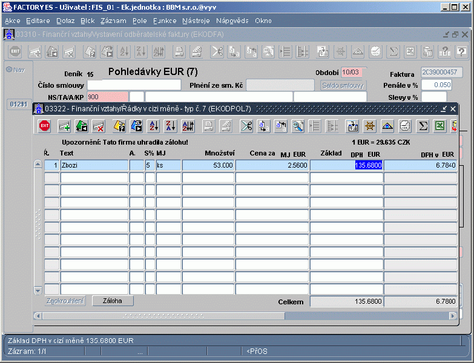Click the Záloha button

[x=113, y=301]
